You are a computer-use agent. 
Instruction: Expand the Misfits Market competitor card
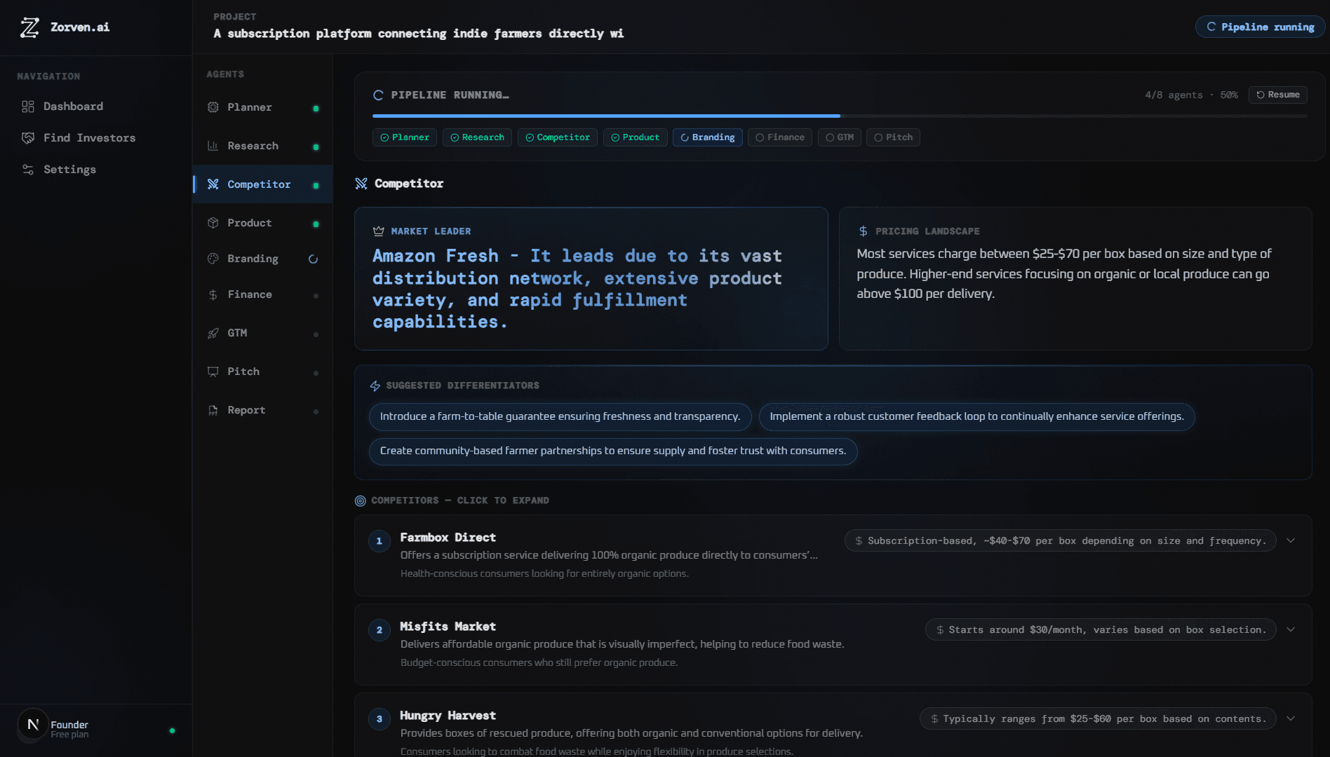click(1291, 629)
